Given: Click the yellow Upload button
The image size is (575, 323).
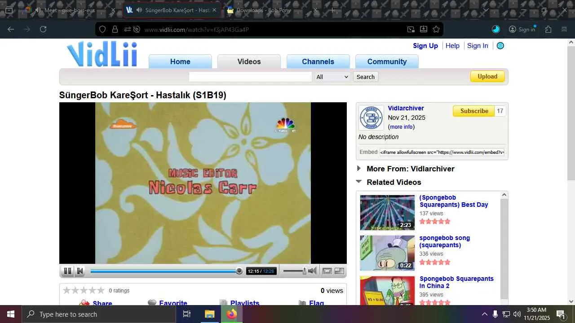Looking at the screenshot, I should point(487,76).
